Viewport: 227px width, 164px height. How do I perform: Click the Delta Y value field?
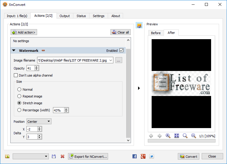pyautogui.click(x=32, y=137)
